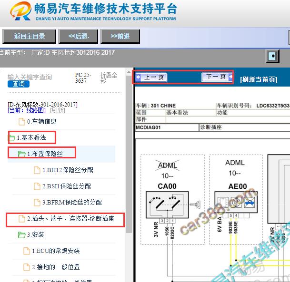
Task: Click 当前：线路图 link
Action: pyautogui.click(x=27, y=110)
